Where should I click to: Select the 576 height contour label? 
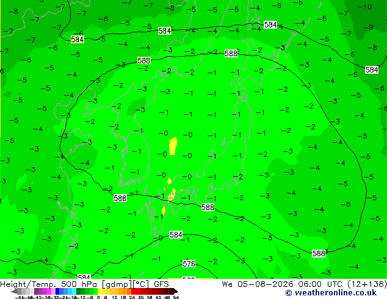tap(189, 264)
